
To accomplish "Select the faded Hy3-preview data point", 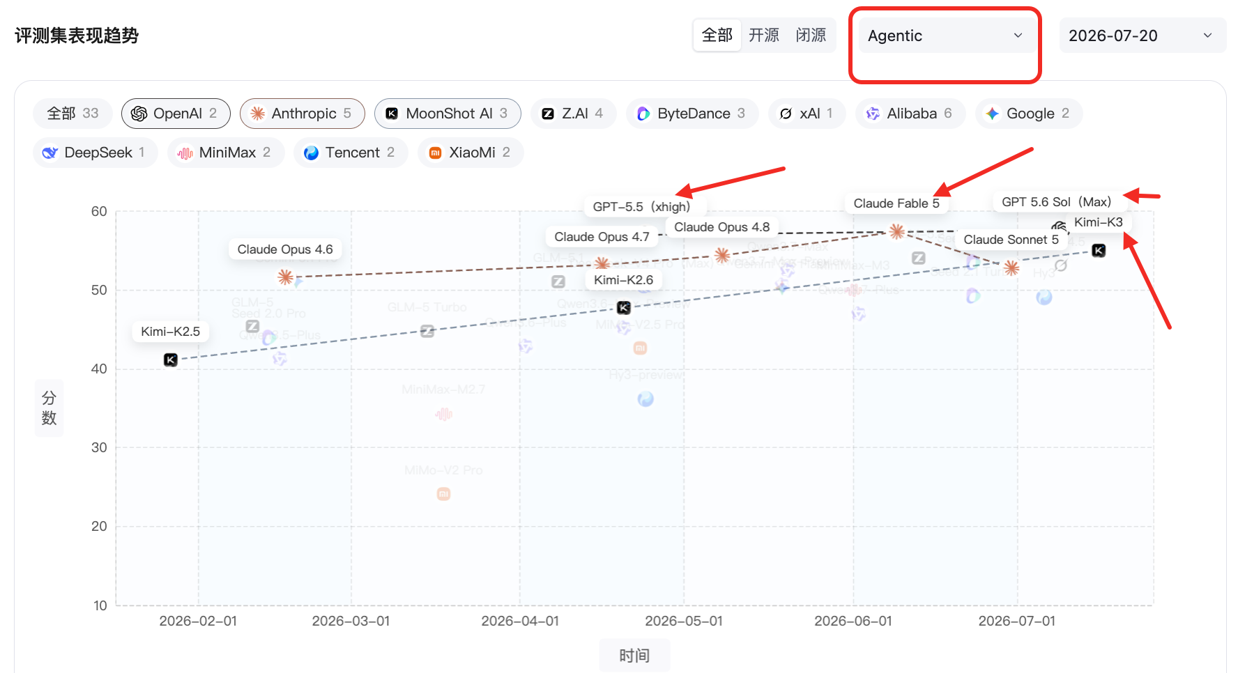I will [x=645, y=399].
